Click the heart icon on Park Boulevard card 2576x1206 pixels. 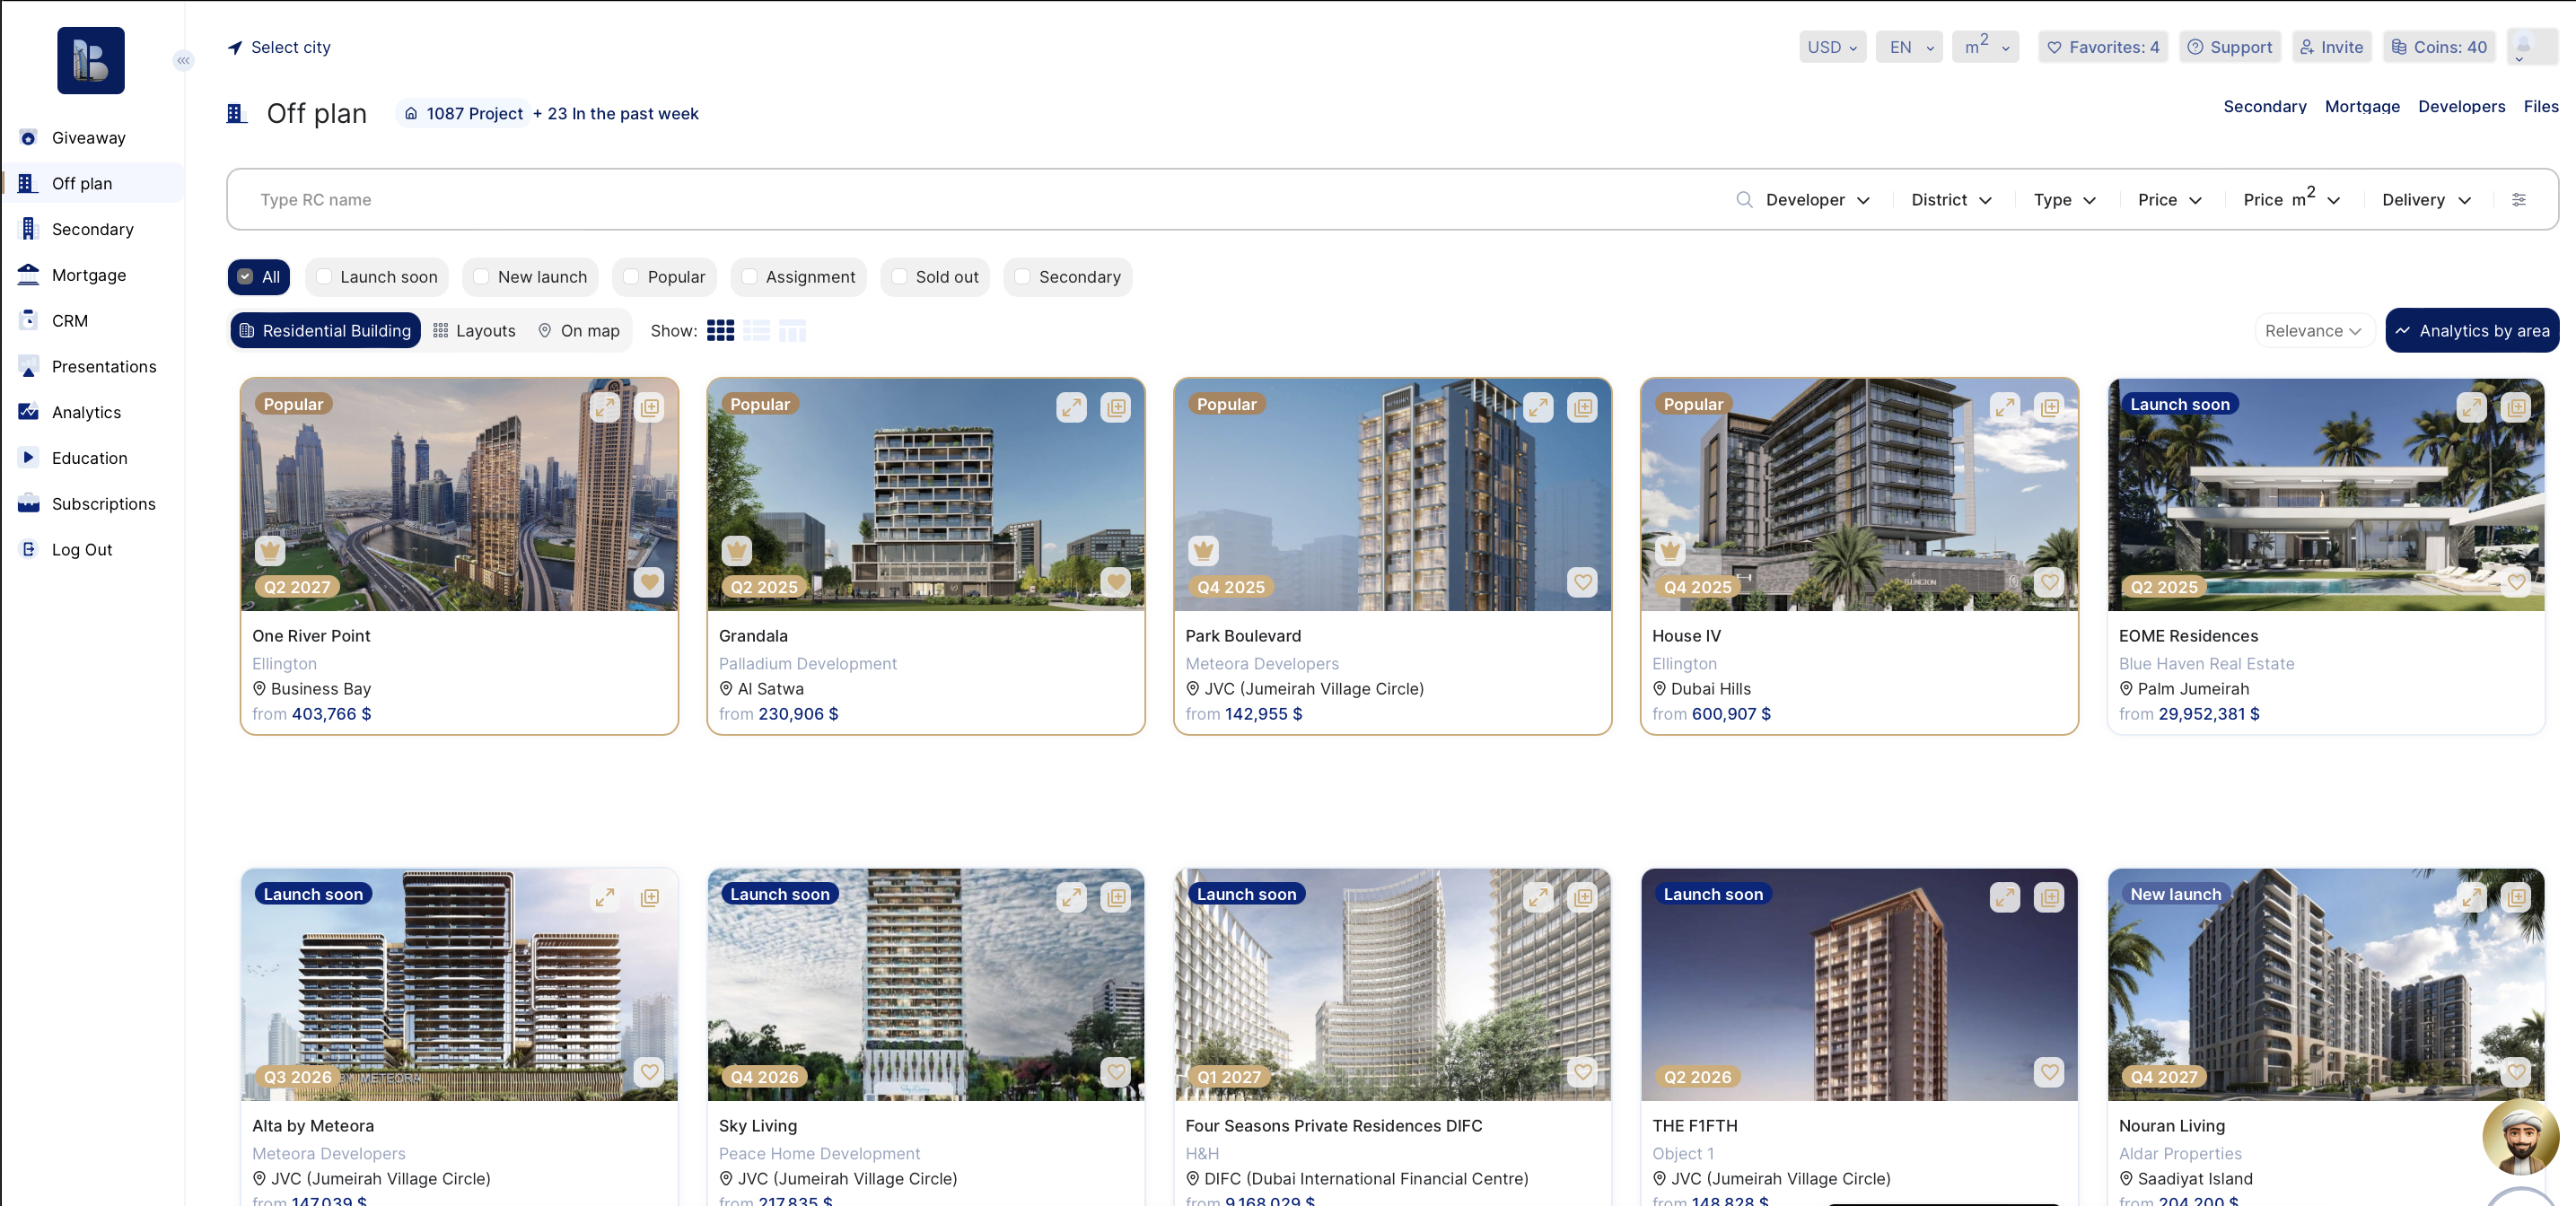tap(1582, 582)
